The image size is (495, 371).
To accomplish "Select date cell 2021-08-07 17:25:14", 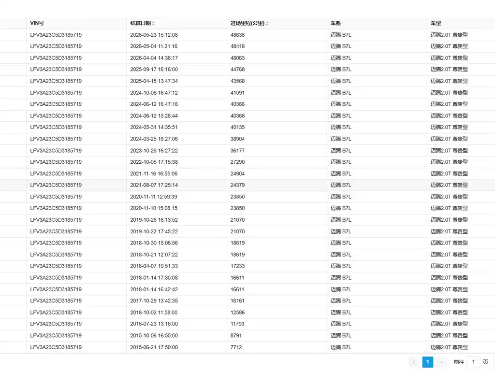I will [154, 185].
